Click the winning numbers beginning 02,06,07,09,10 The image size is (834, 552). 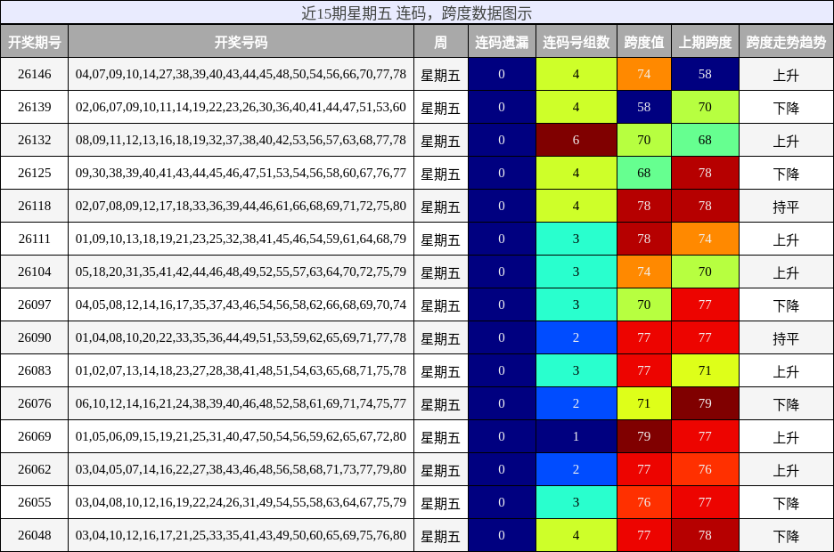(x=241, y=107)
